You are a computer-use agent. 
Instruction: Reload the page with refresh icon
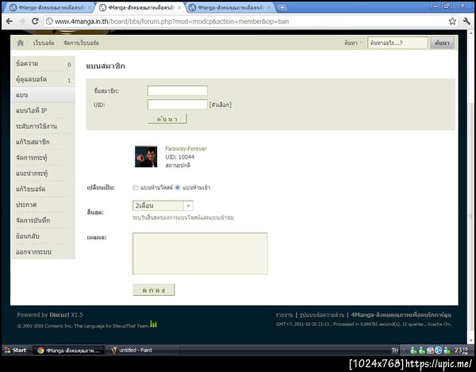[x=35, y=21]
